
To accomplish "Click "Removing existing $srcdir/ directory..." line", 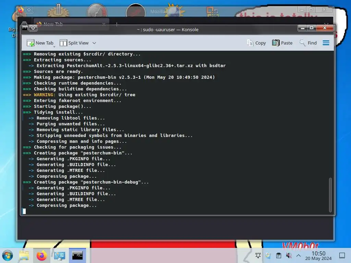I will point(82,54).
